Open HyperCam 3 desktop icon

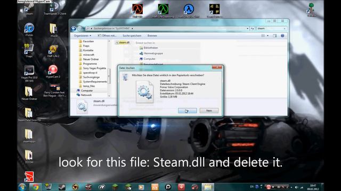pyautogui.click(x=53, y=72)
